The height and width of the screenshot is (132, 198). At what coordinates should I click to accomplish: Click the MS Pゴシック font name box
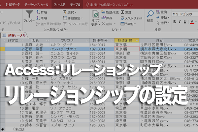(185, 14)
